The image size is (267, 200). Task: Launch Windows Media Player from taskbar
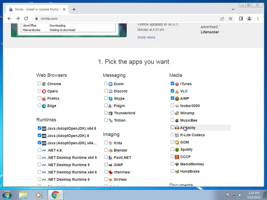pos(39,195)
